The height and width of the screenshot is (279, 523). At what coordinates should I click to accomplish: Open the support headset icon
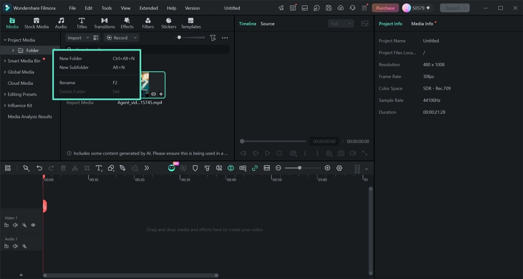pyautogui.click(x=352, y=8)
